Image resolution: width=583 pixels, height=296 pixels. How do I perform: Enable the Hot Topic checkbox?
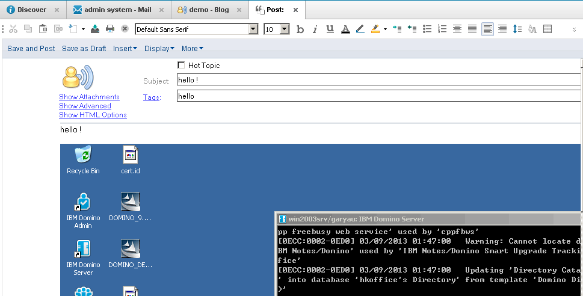tap(181, 65)
